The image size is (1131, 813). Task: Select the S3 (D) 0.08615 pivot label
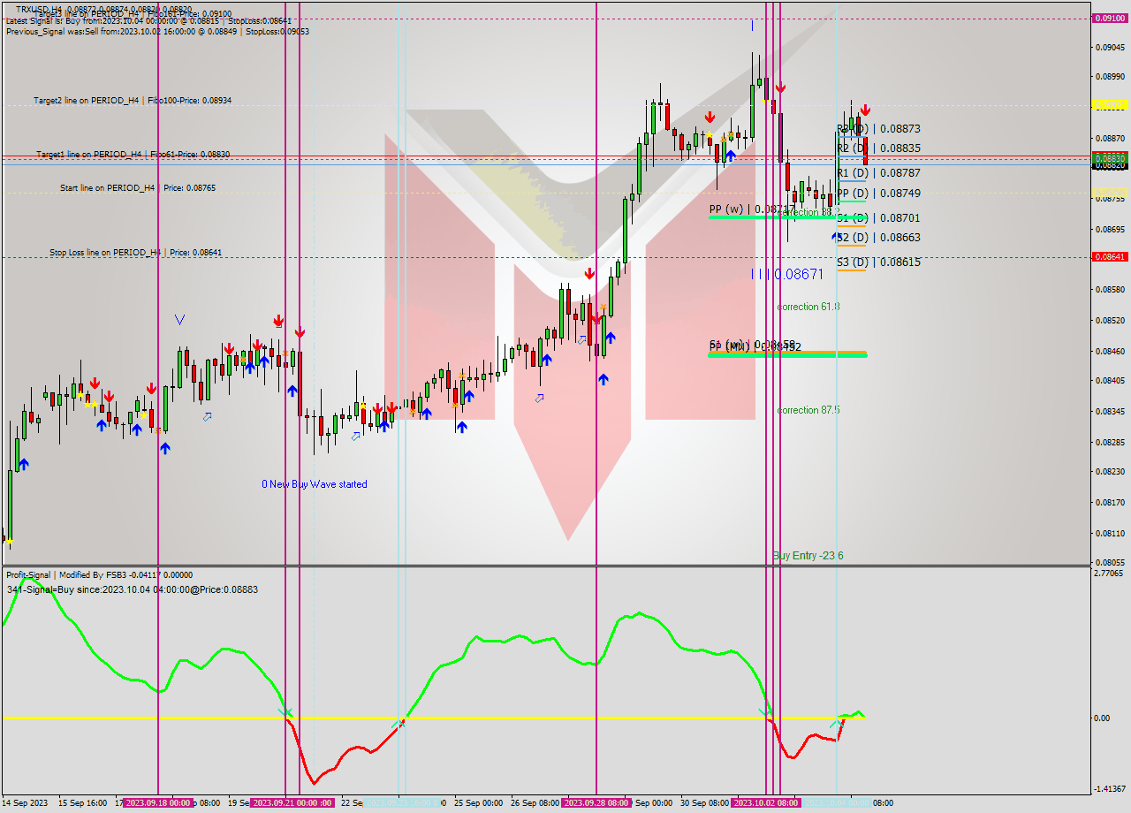click(879, 262)
